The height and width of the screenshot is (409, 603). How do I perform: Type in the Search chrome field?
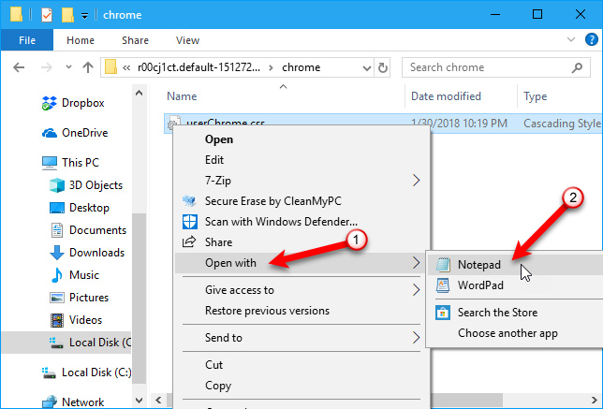(487, 67)
